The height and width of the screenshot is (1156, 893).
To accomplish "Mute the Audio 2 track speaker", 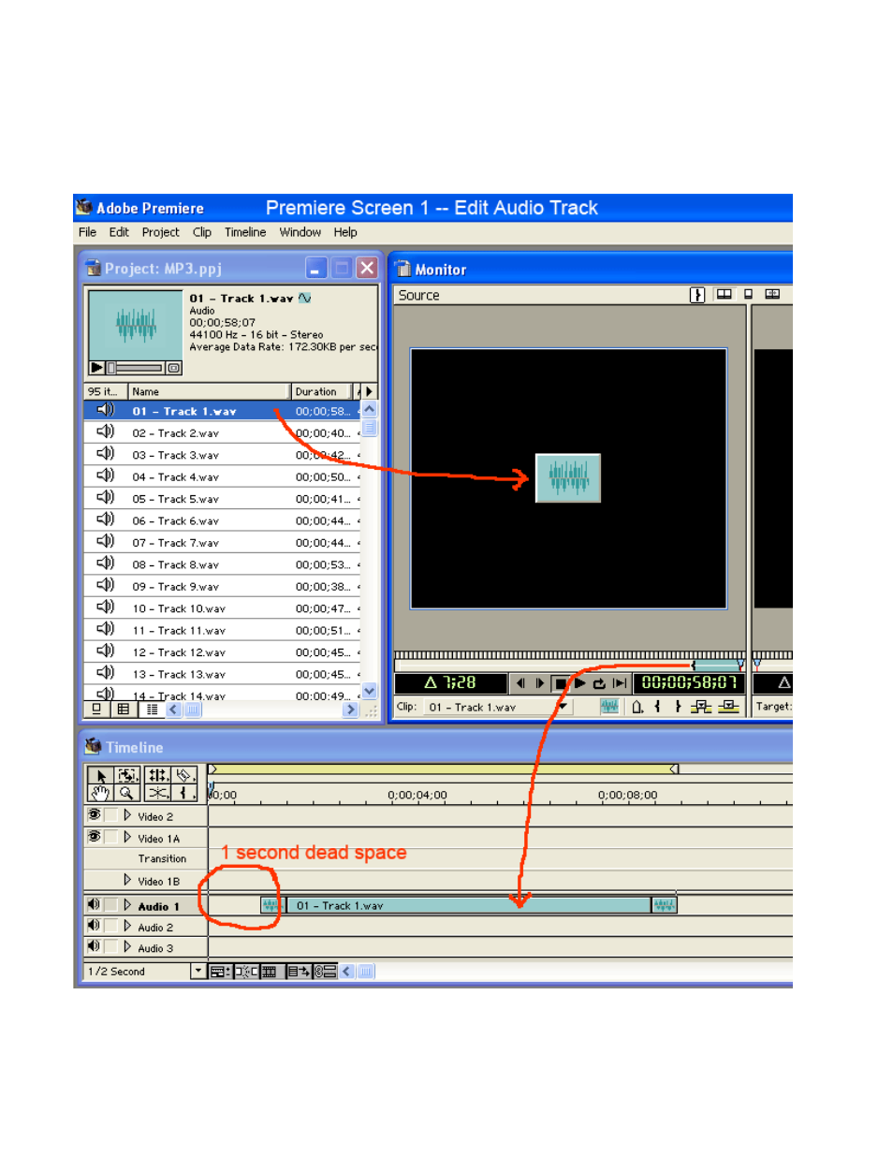I will point(94,925).
